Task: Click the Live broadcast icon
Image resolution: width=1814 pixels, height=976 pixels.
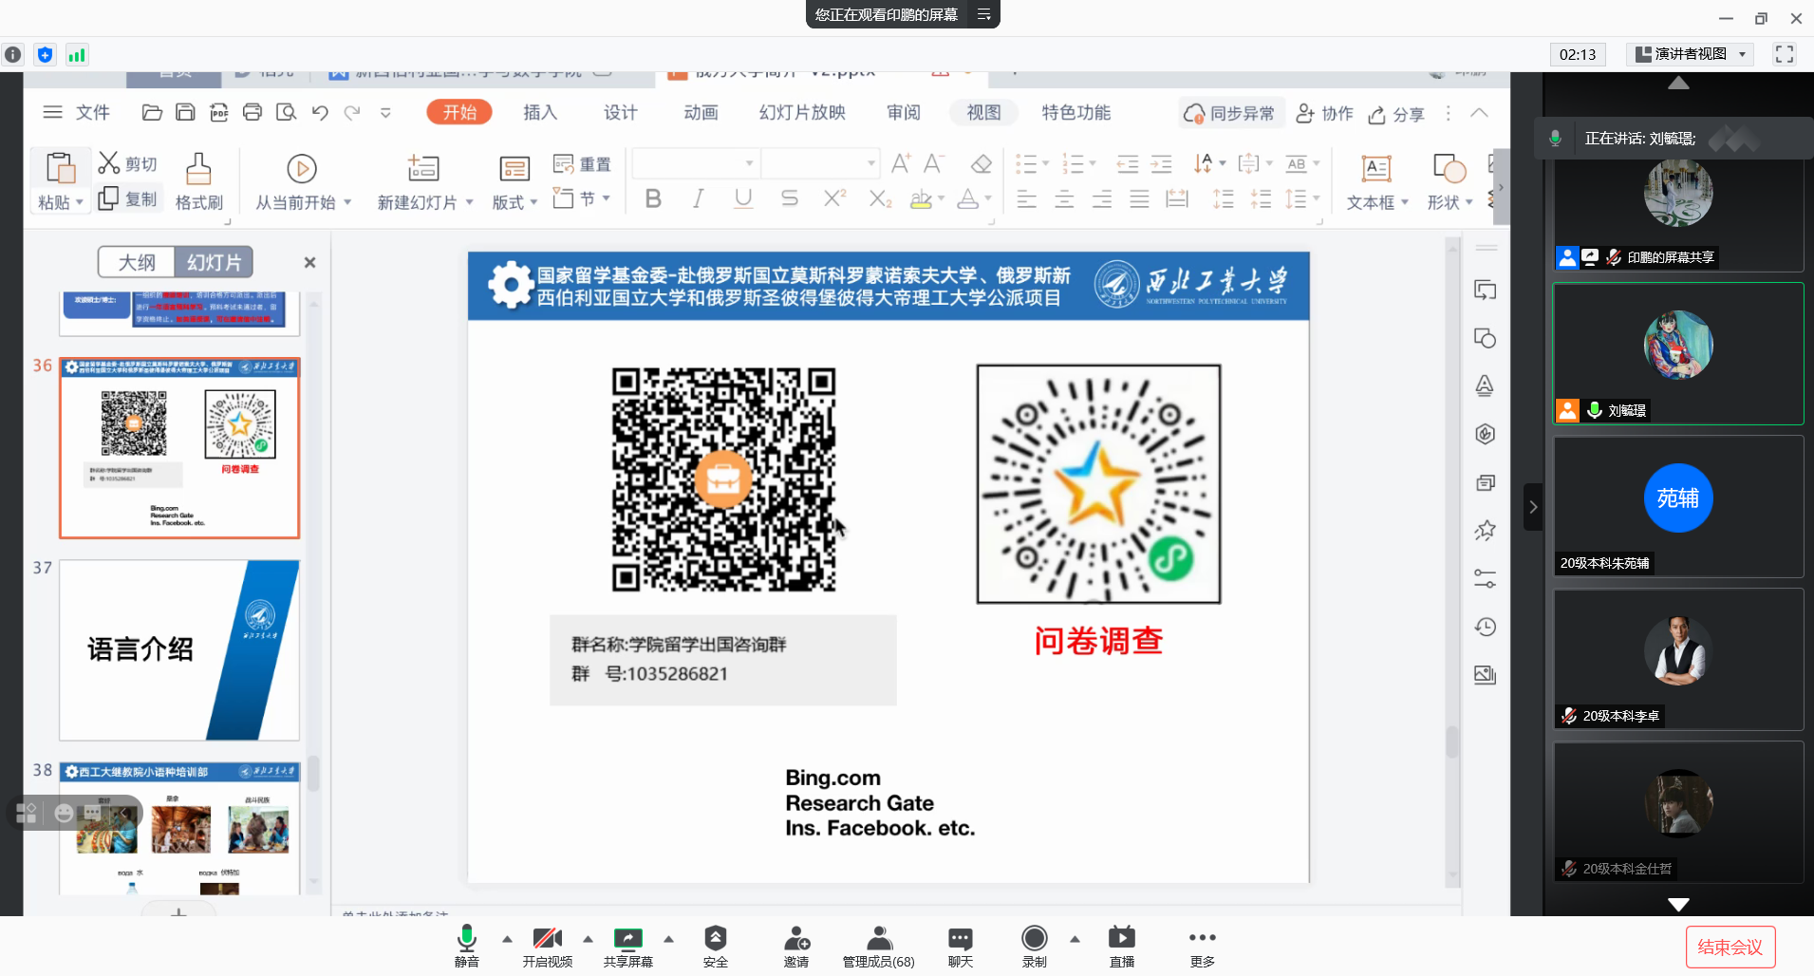Action: coord(1121,939)
